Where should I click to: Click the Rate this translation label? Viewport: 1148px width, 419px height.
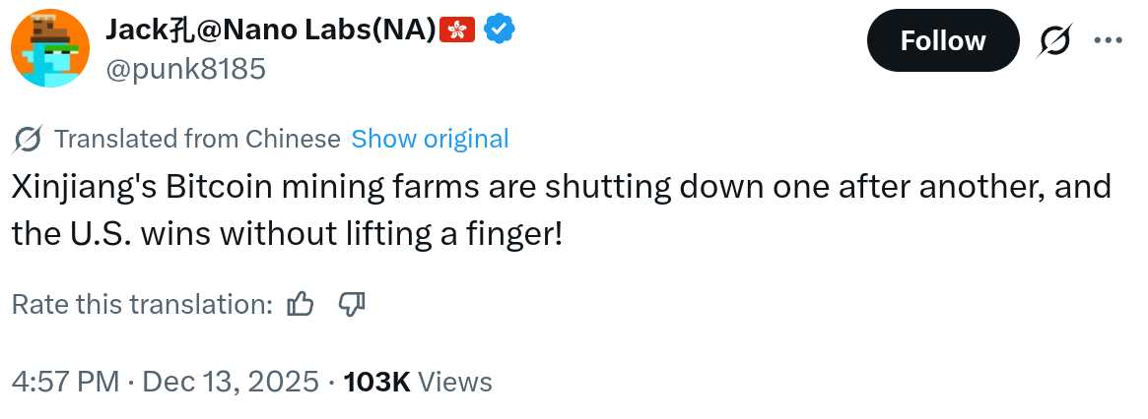pyautogui.click(x=141, y=305)
